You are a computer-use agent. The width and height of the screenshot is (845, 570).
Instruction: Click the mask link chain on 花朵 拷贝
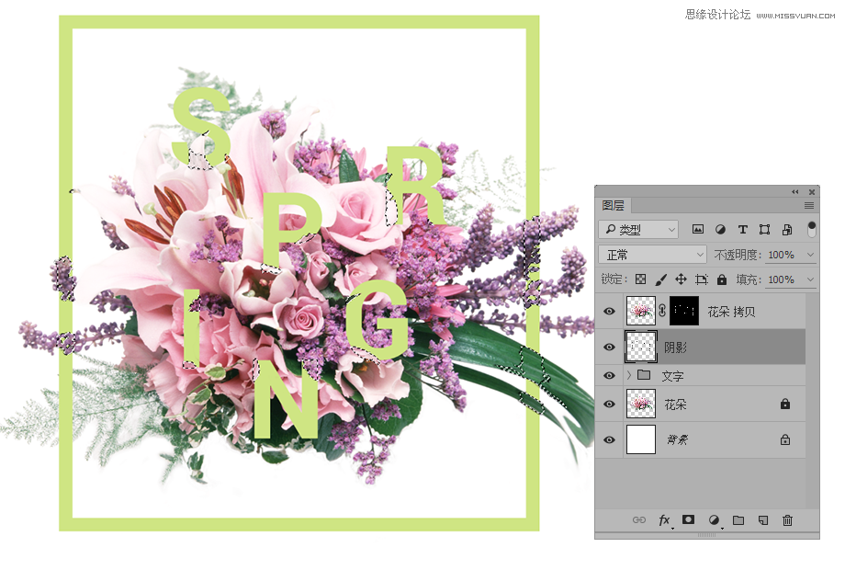click(662, 310)
